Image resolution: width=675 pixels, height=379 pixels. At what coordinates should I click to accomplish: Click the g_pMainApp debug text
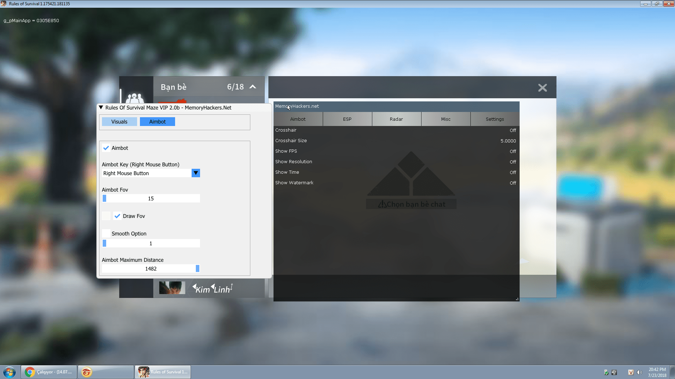pyautogui.click(x=31, y=20)
